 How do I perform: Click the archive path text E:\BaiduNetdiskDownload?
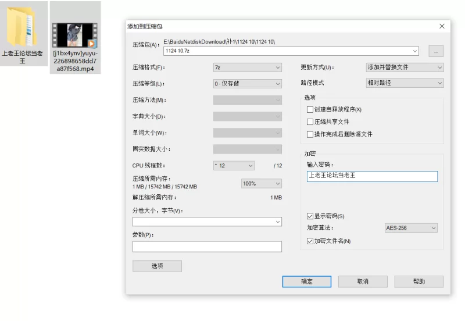[x=219, y=42]
